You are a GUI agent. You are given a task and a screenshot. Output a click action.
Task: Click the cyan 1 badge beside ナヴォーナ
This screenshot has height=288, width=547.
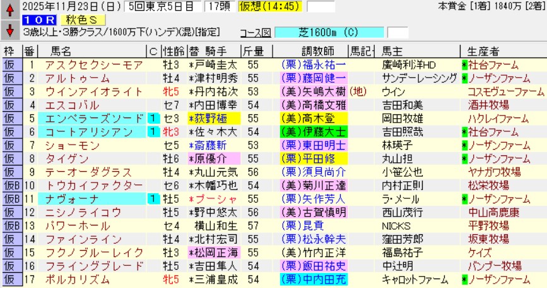coord(153,198)
